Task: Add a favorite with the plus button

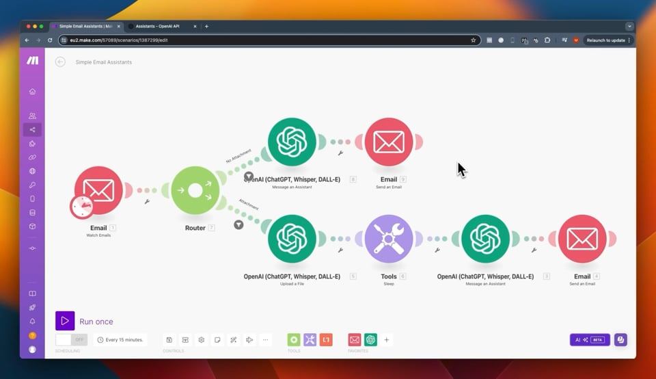Action: (387, 339)
